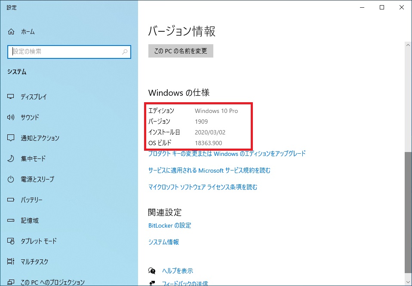Viewport: 412px width, 286px height.
Task: Read Microsoft サービス規約 link
Action: pos(209,170)
